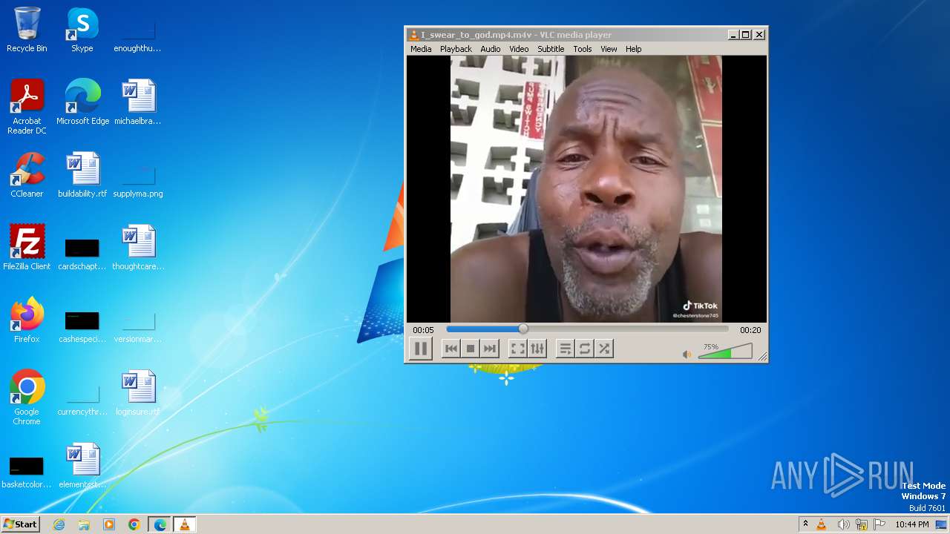Select the Recycle Bin desktop icon
Viewport: 950px width, 534px height.
point(27,30)
